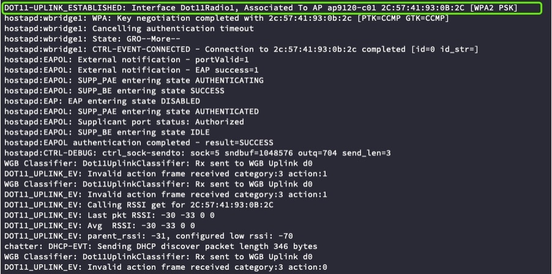Click the EAPOL authentication completed result=SUCCESS line

click(139, 143)
